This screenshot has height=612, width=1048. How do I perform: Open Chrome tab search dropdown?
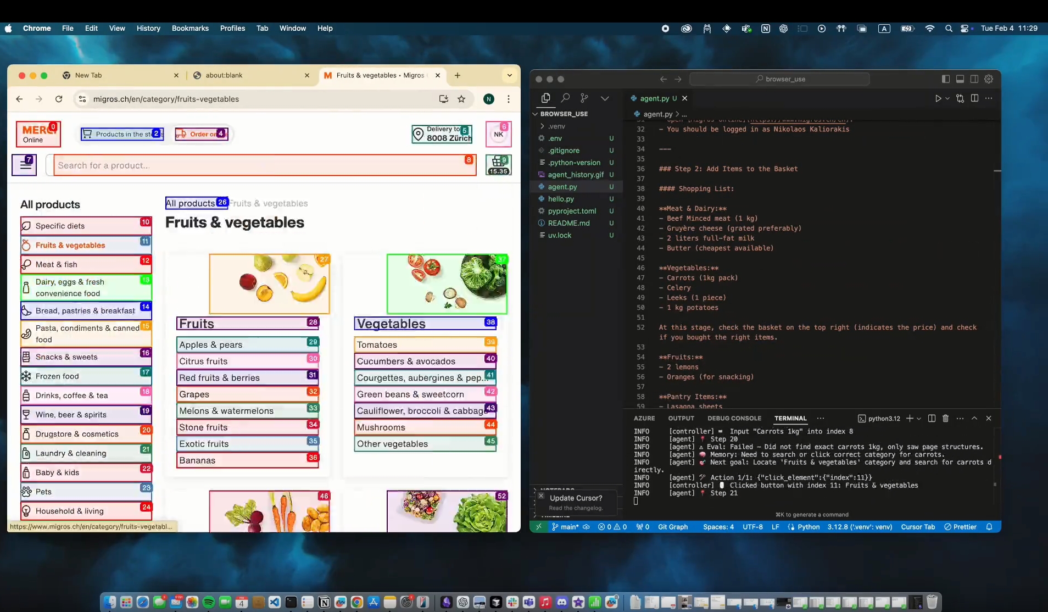(x=510, y=75)
